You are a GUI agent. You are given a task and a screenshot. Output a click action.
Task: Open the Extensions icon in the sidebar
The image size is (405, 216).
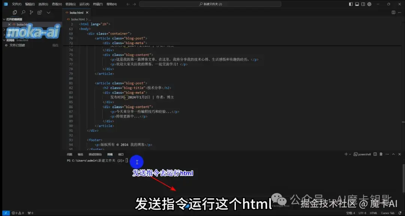39,12
